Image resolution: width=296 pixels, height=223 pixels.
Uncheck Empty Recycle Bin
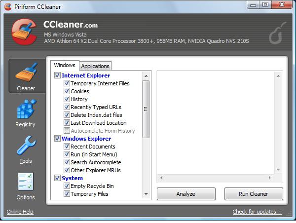67,186
